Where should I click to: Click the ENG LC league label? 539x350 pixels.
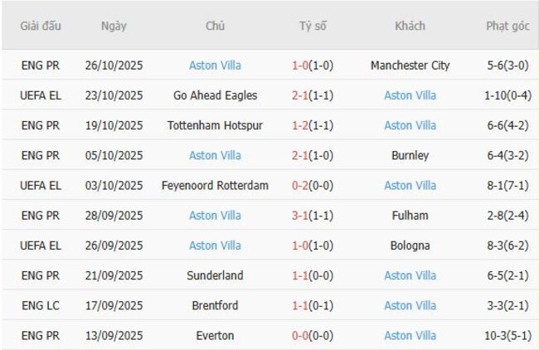click(x=41, y=305)
